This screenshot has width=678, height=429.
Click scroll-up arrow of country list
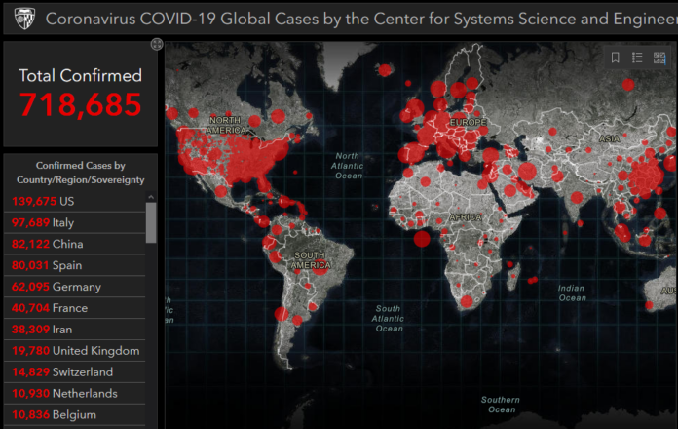click(151, 197)
